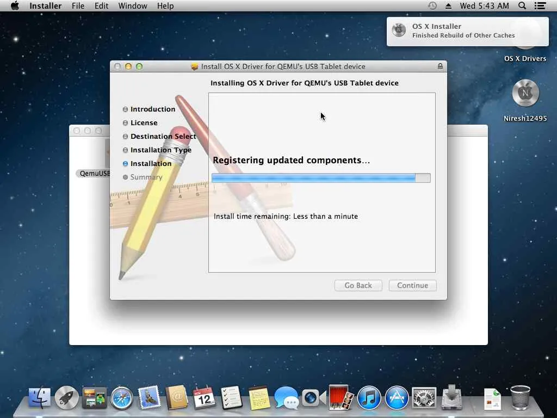Click the QemuUSB file label in background window

coord(94,174)
